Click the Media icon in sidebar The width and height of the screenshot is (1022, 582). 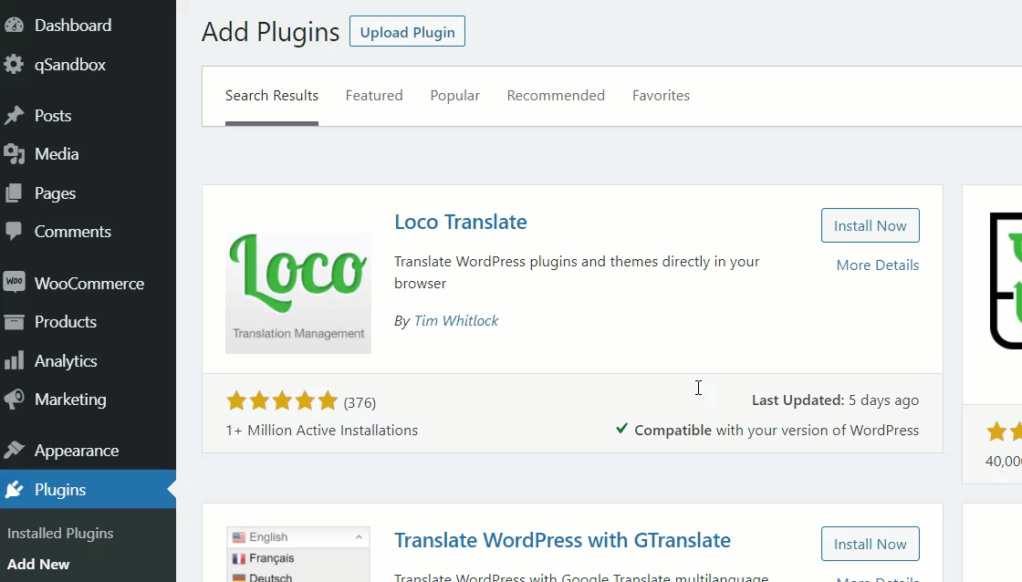click(x=14, y=154)
